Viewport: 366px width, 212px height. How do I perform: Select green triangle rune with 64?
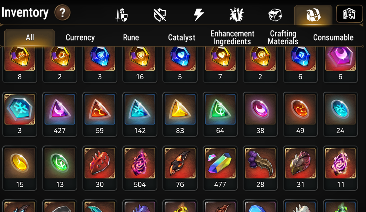coord(220,114)
